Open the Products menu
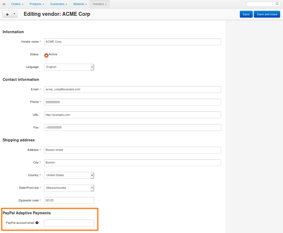Image resolution: width=283 pixels, height=233 pixels. [x=37, y=4]
